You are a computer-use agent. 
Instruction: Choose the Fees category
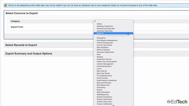pos(98,54)
